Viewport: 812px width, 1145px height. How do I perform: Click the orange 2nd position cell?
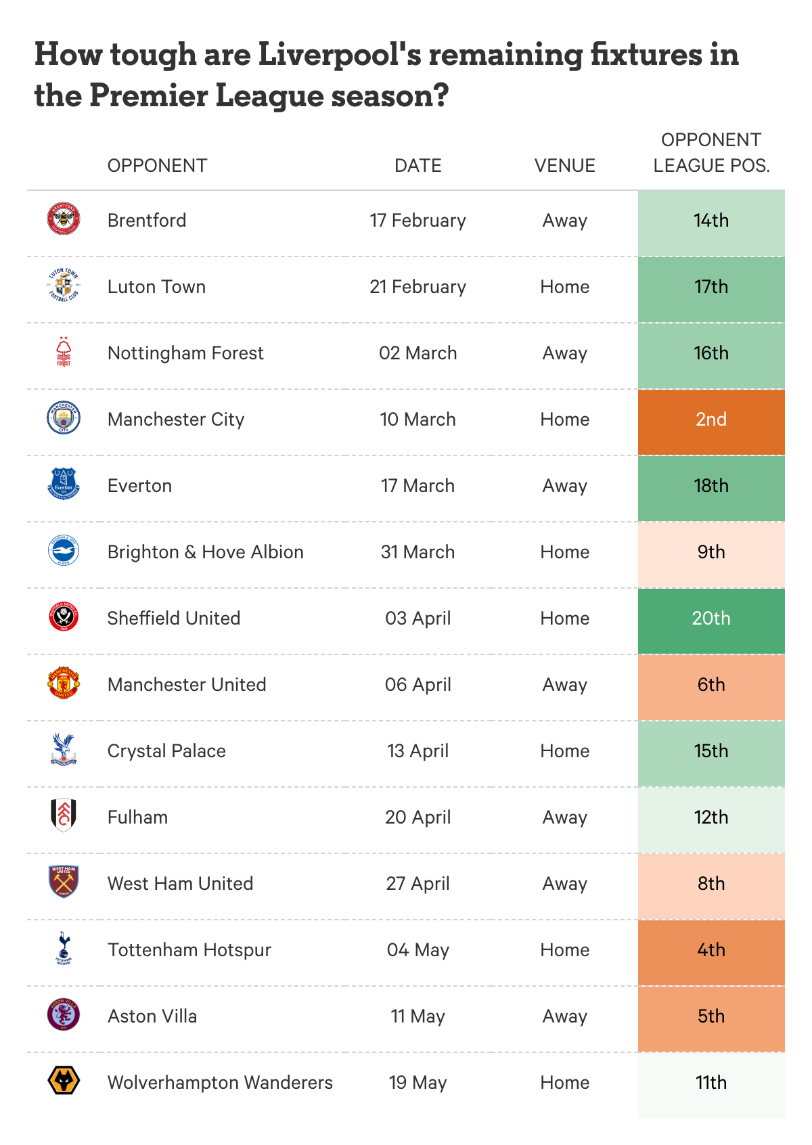[x=711, y=422]
